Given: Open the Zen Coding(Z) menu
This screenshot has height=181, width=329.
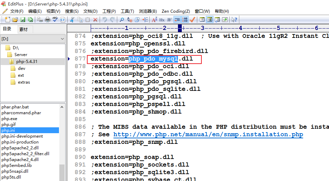Looking at the screenshot, I should point(176,11).
